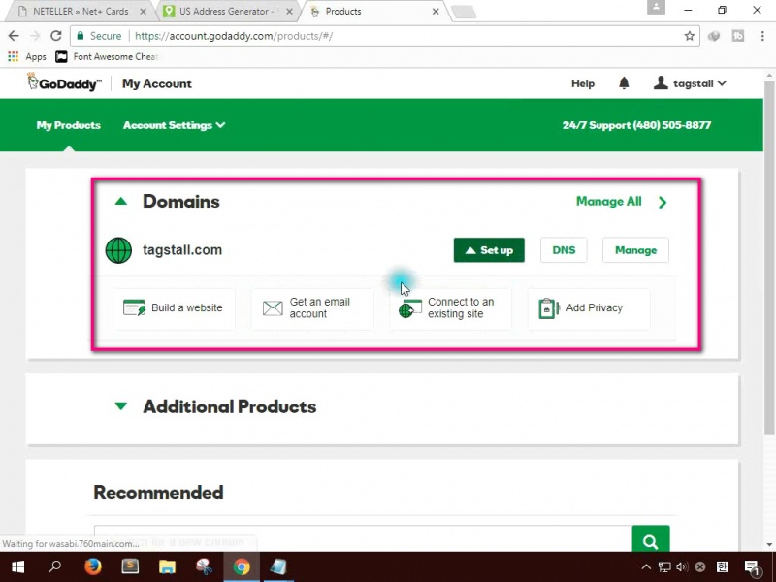
Task: Click the Chrome profile person icon
Action: pos(656,7)
